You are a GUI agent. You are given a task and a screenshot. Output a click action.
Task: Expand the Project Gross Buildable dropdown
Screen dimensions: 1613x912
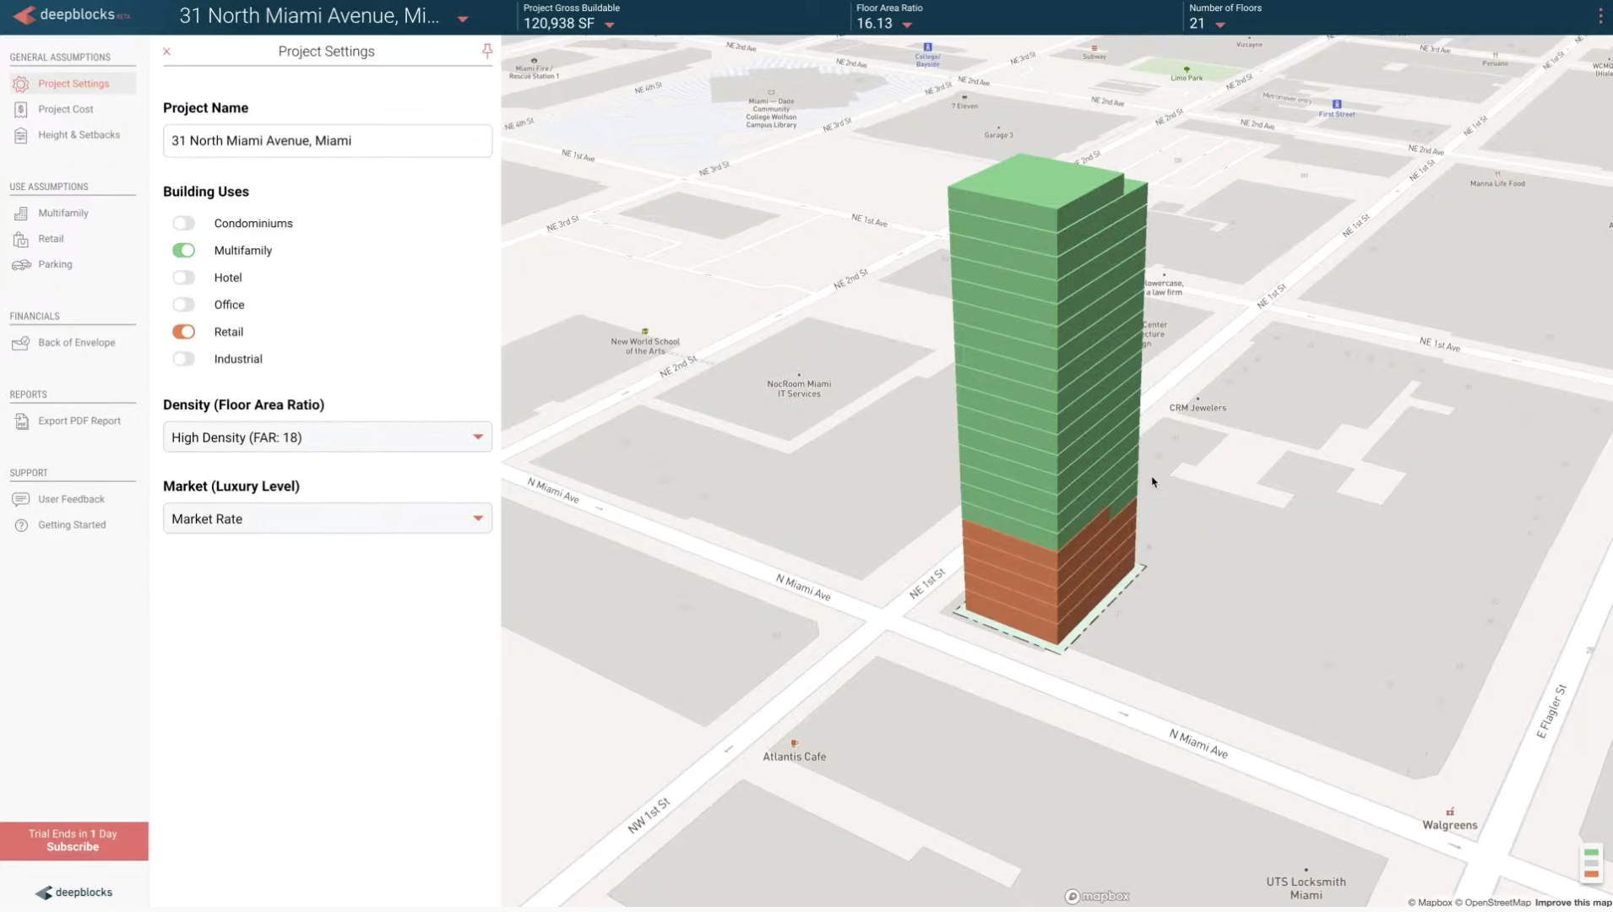[610, 24]
